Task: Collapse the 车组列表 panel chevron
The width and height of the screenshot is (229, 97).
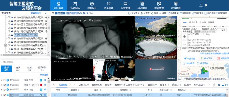Action: [46, 13]
